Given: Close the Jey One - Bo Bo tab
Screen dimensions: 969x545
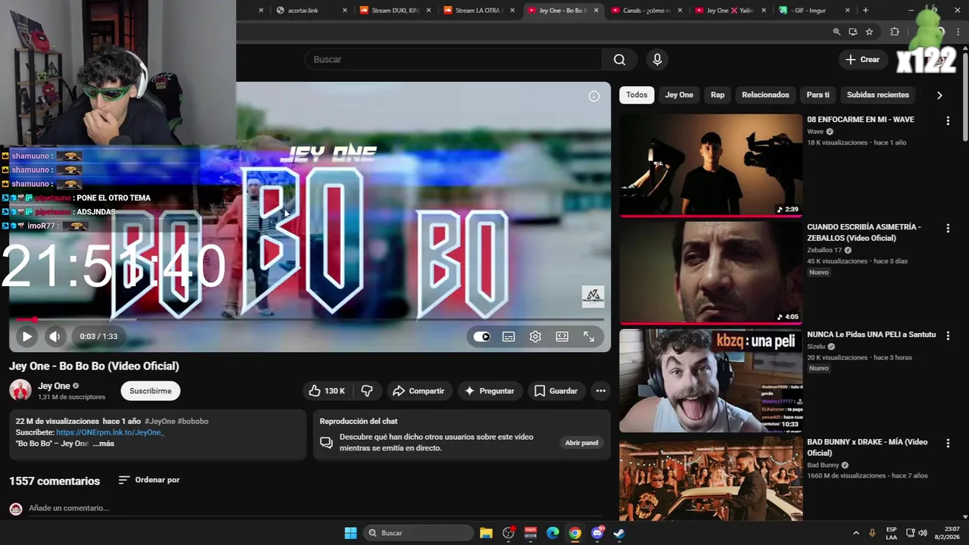Looking at the screenshot, I should point(597,11).
